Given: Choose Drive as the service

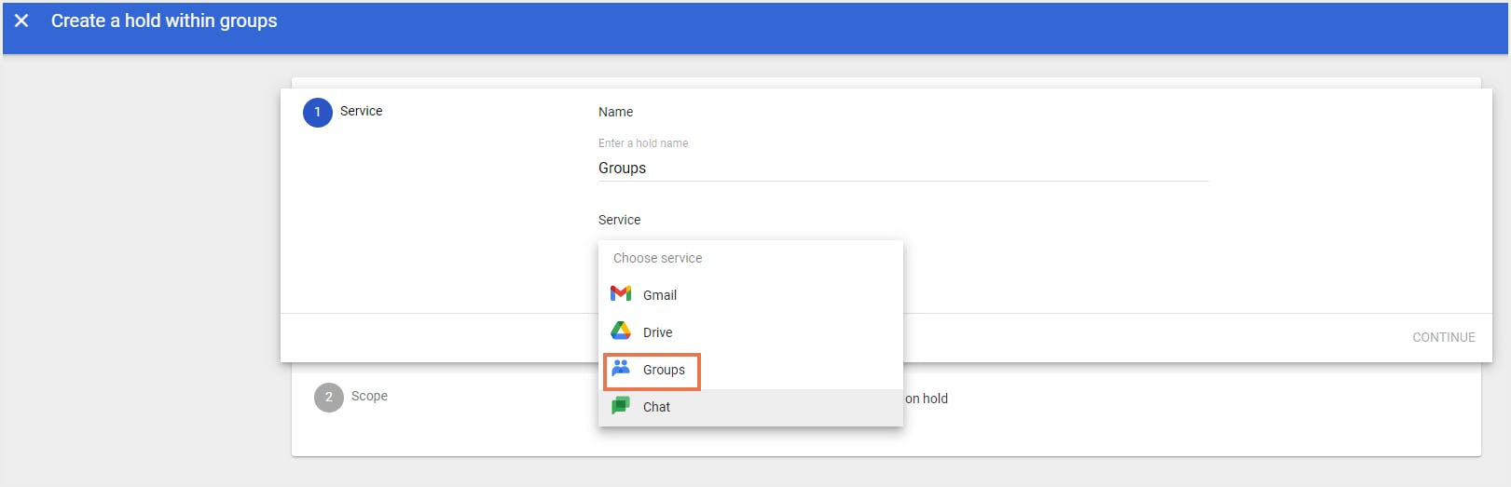Looking at the screenshot, I should tap(657, 332).
